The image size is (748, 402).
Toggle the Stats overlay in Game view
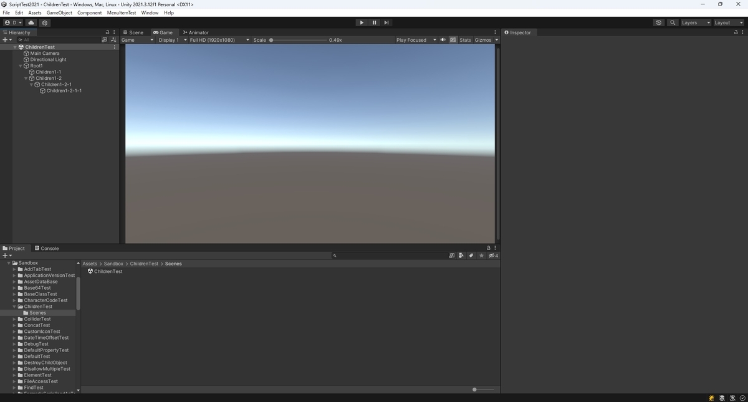[465, 39]
